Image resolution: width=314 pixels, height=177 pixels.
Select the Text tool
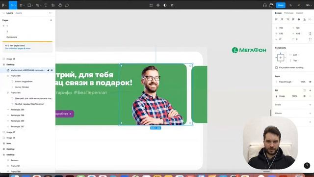click(46, 5)
